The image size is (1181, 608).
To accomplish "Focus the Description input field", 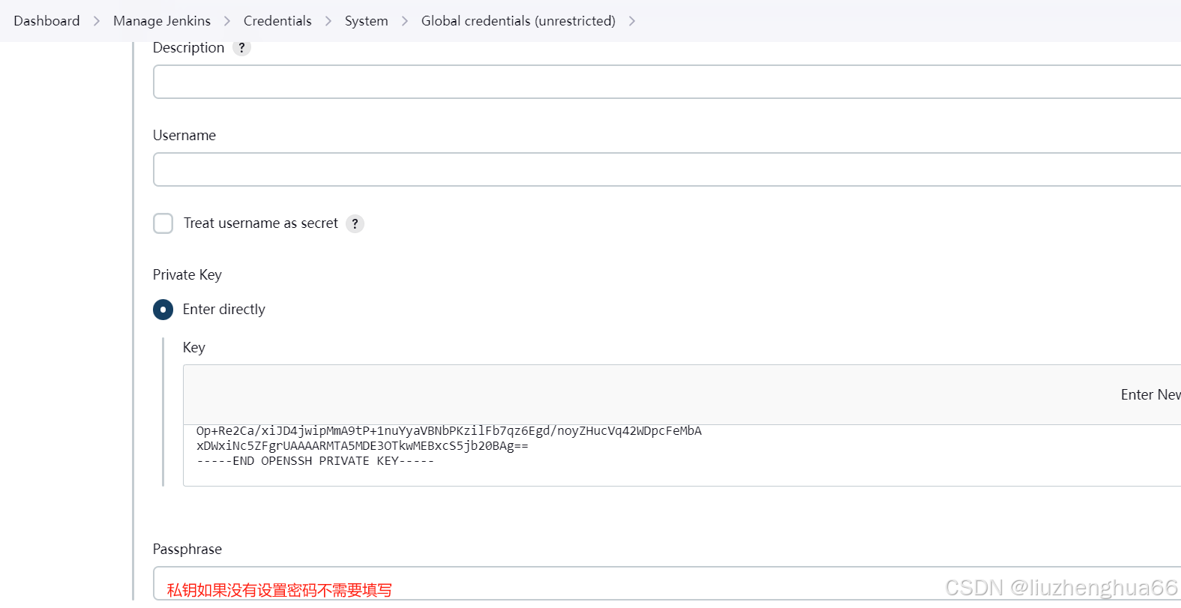I will coord(667,82).
